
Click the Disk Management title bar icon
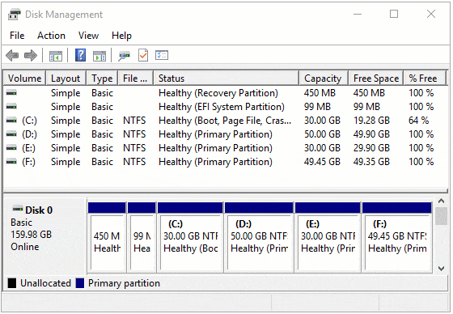click(15, 15)
